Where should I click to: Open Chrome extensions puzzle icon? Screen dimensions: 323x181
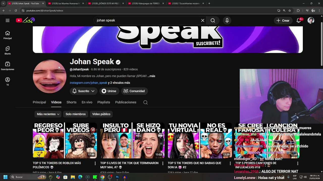pos(298,11)
